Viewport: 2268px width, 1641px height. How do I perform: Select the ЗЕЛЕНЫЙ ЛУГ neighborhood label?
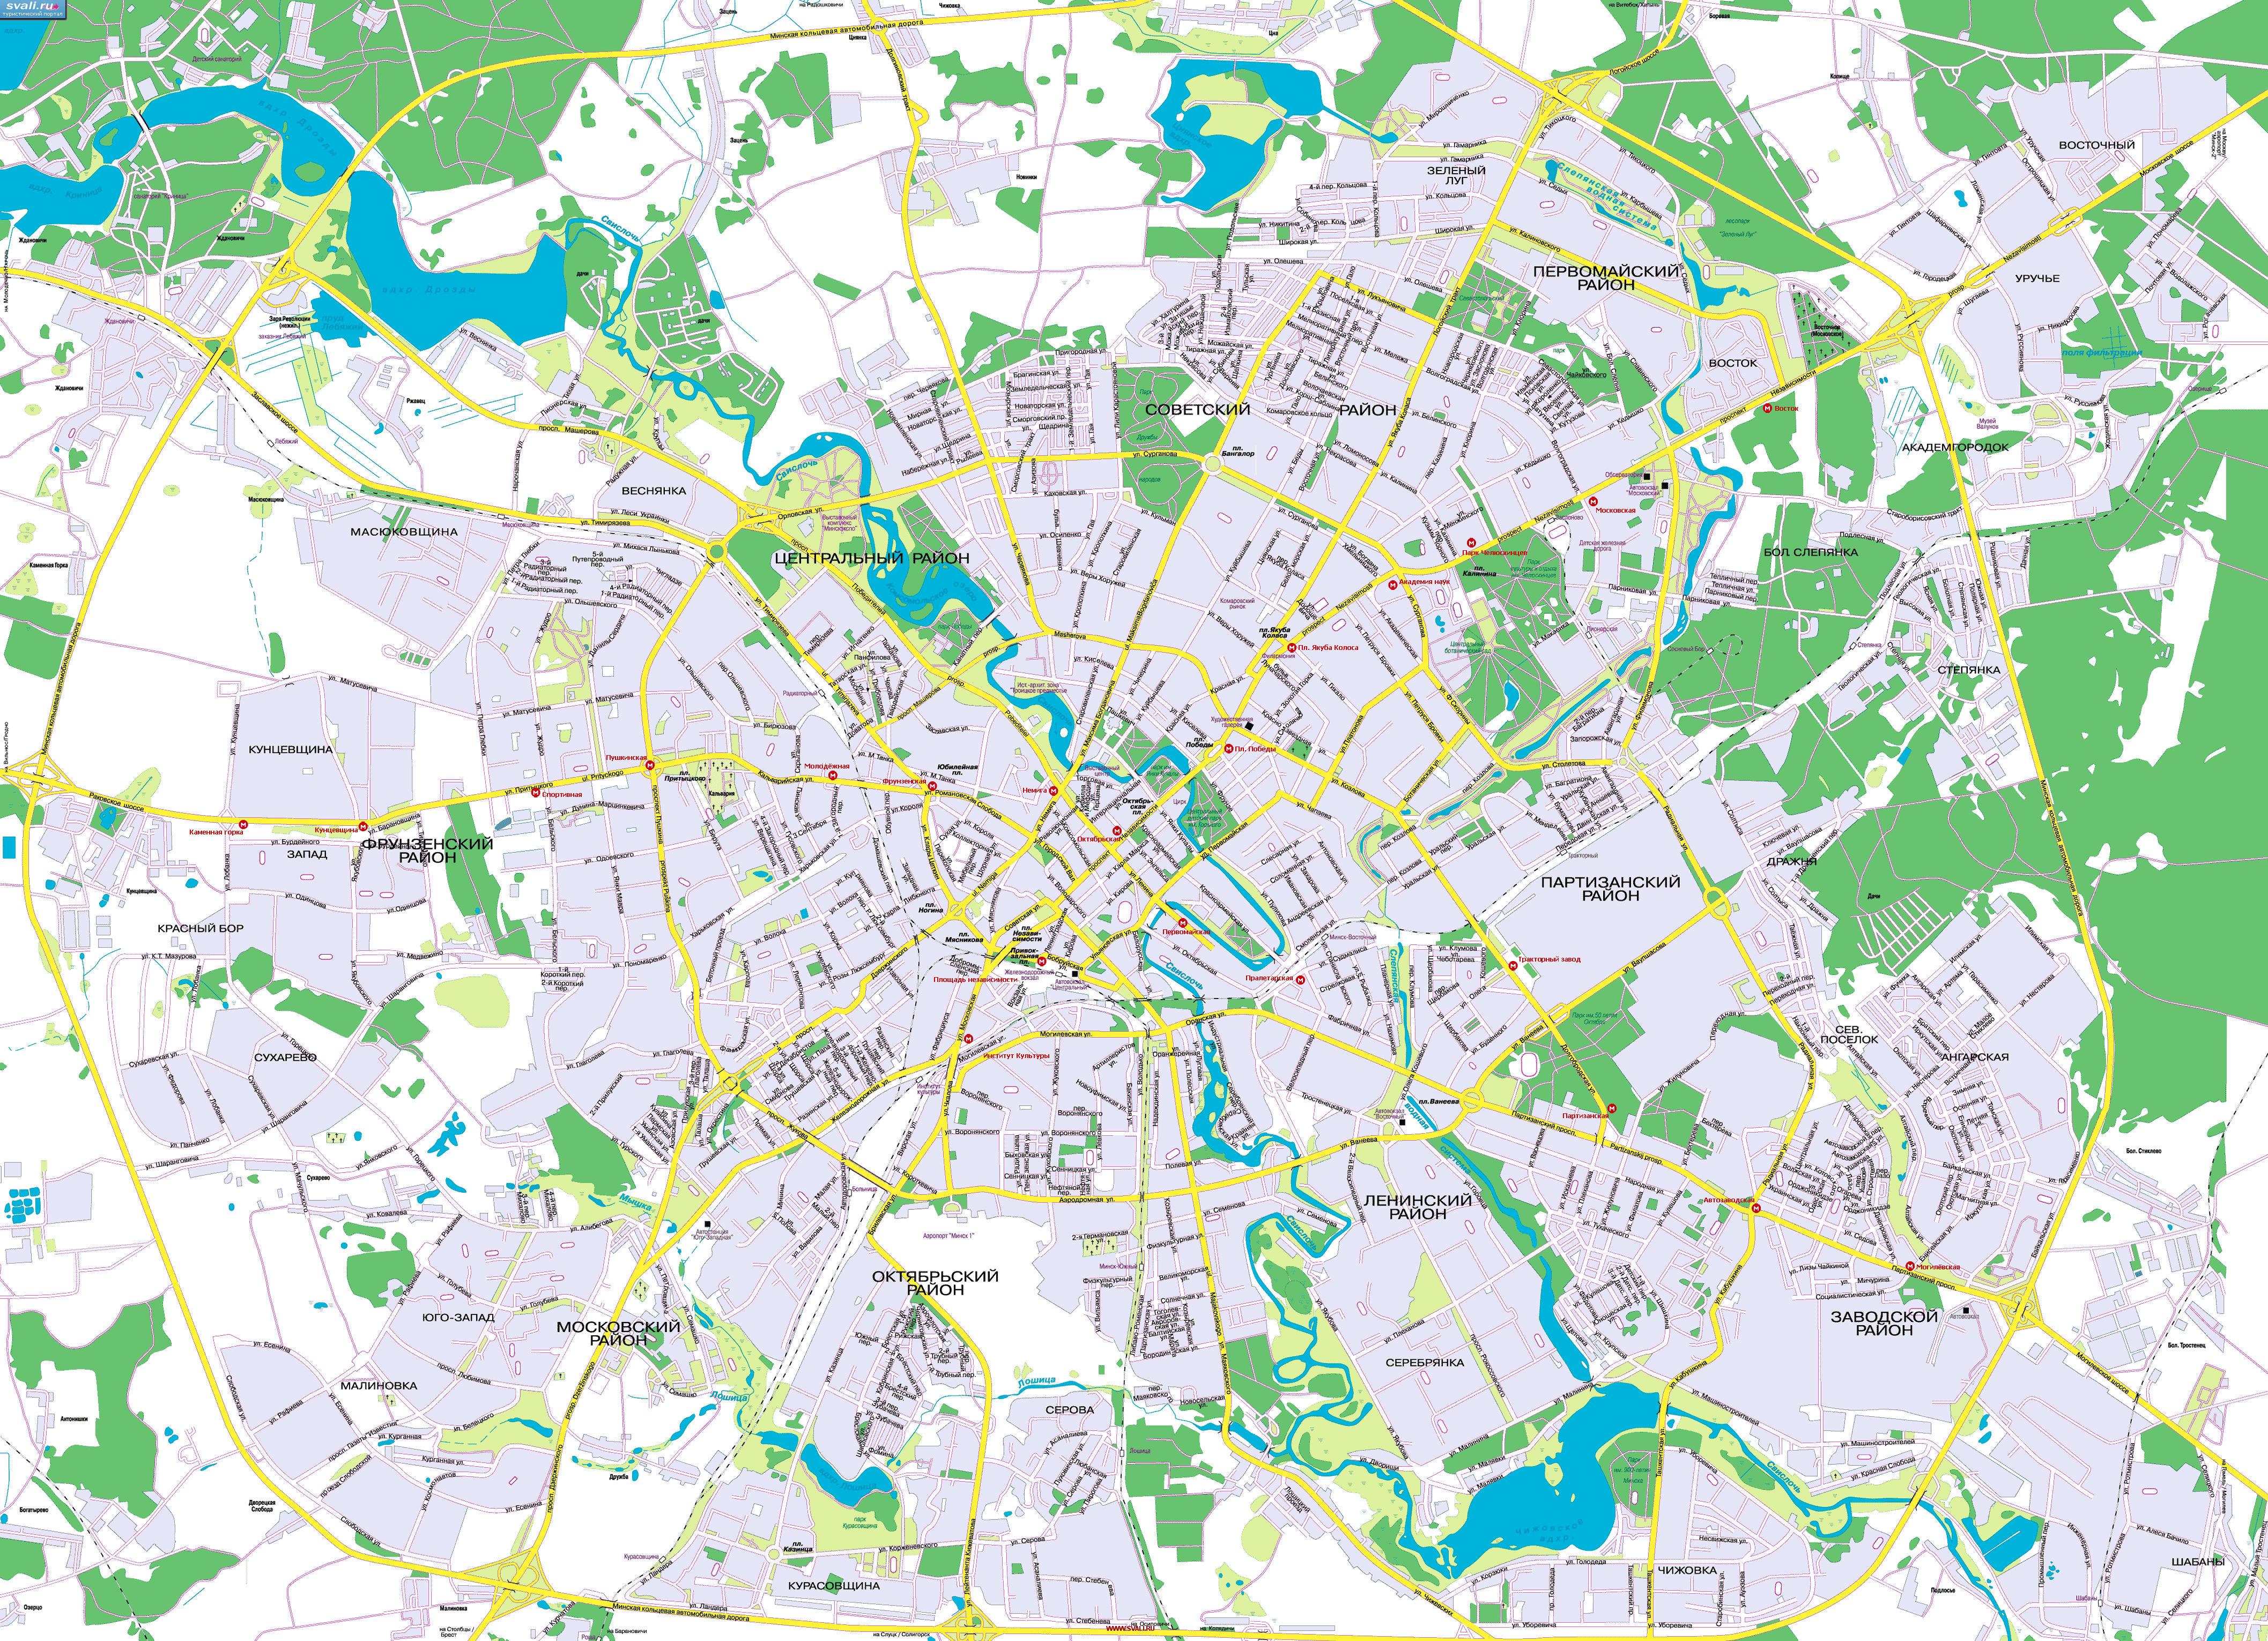tap(1456, 176)
